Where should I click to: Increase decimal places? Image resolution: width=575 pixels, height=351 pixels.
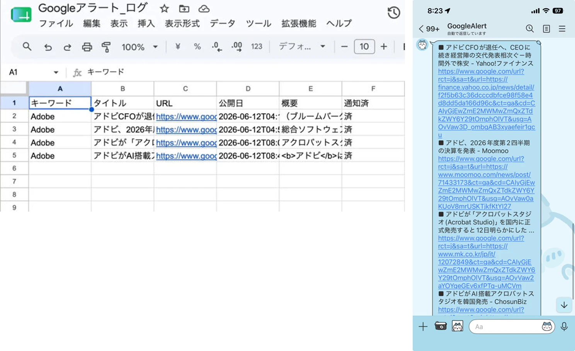point(236,47)
